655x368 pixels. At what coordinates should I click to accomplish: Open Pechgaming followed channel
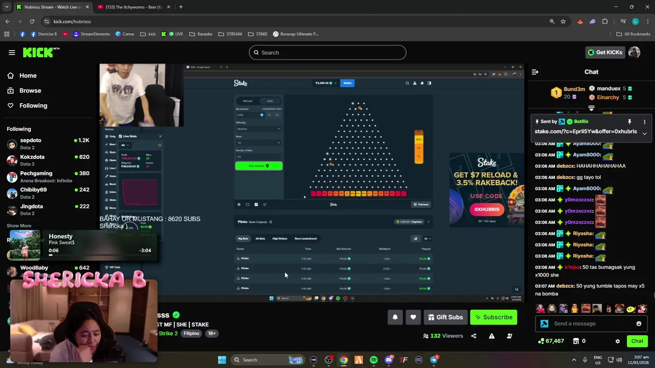pyautogui.click(x=49, y=176)
